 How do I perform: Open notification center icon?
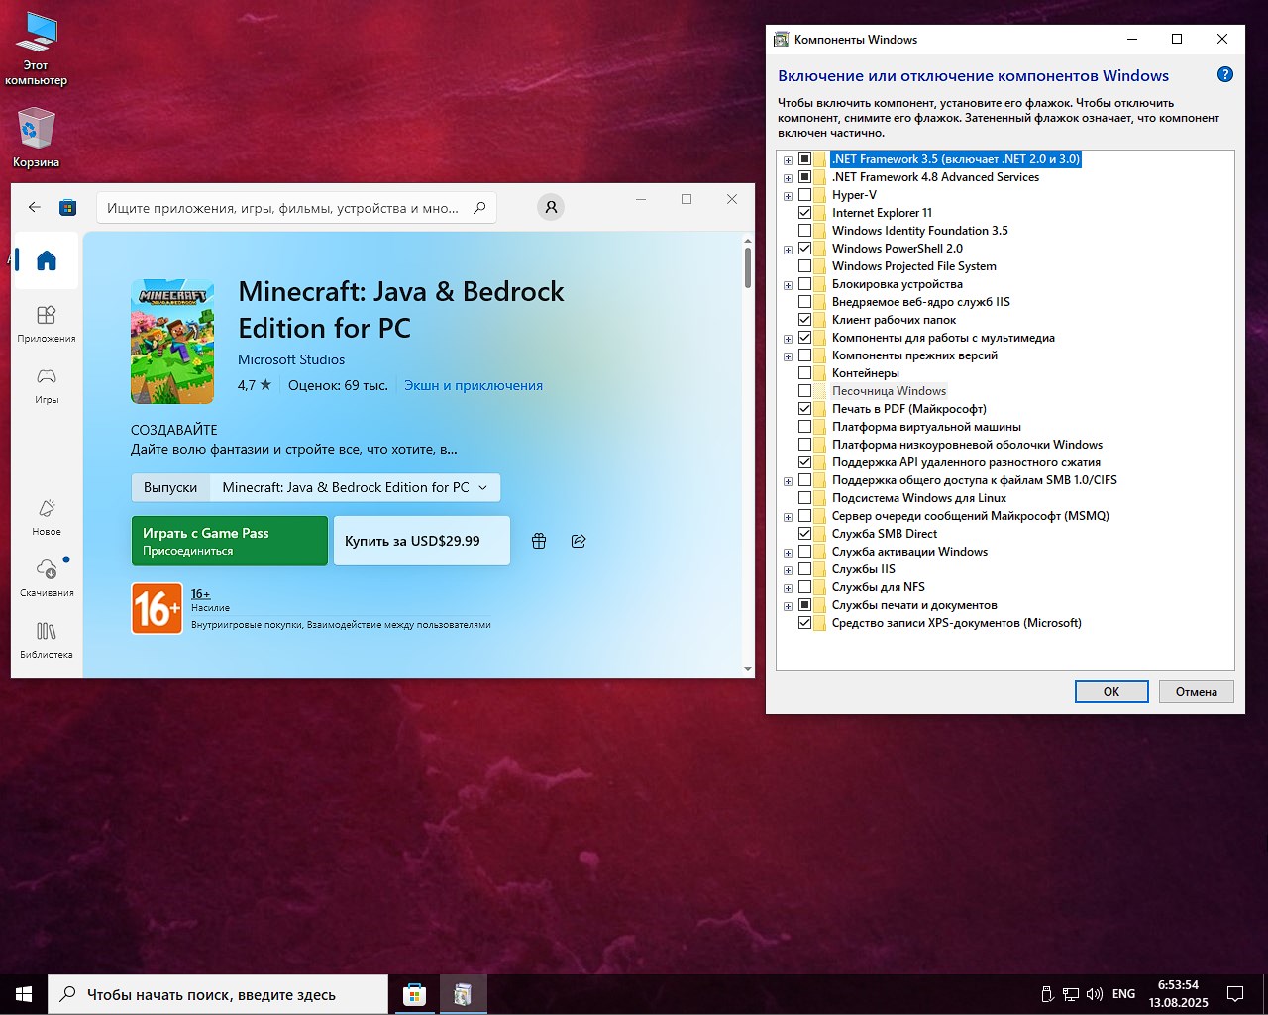1235,994
